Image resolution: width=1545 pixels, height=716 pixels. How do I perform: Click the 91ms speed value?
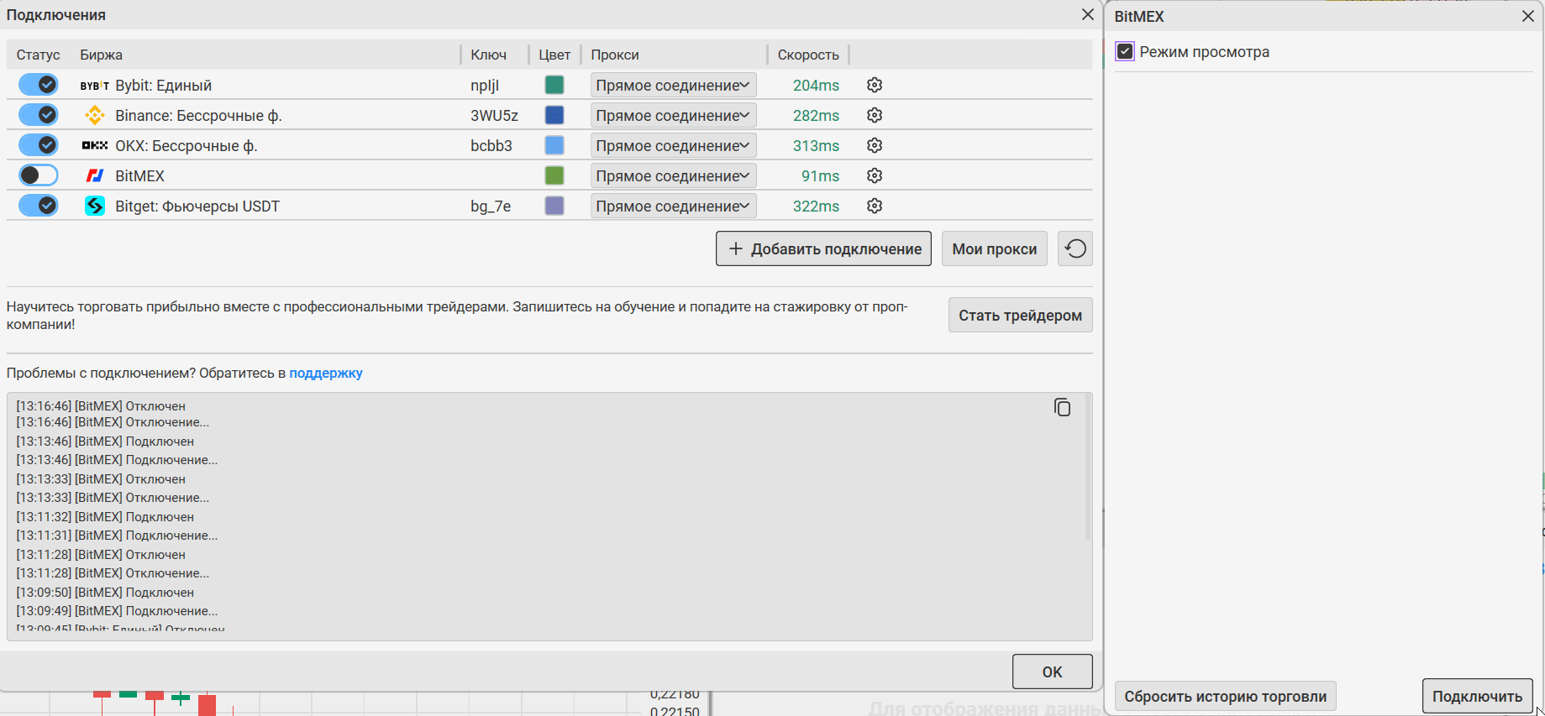820,175
